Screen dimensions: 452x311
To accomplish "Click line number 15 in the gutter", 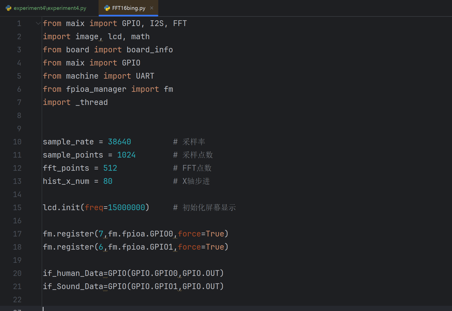I will [x=17, y=207].
